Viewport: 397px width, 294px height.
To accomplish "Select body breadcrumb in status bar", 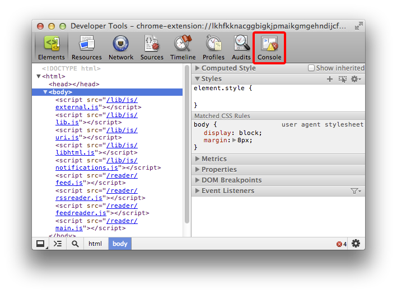I will pos(120,244).
